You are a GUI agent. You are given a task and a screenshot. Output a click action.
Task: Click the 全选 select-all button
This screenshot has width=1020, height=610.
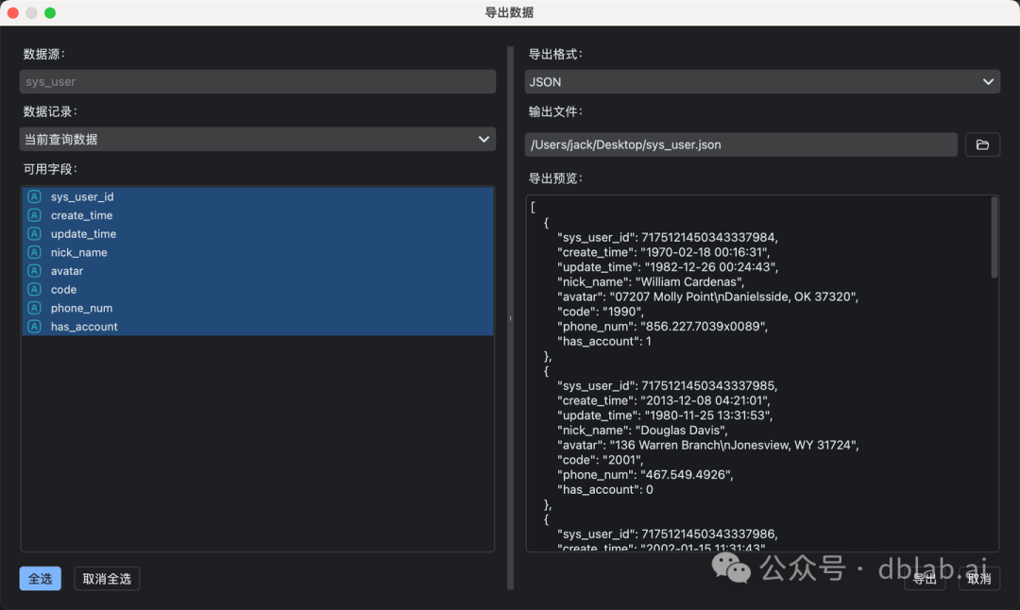coord(40,578)
